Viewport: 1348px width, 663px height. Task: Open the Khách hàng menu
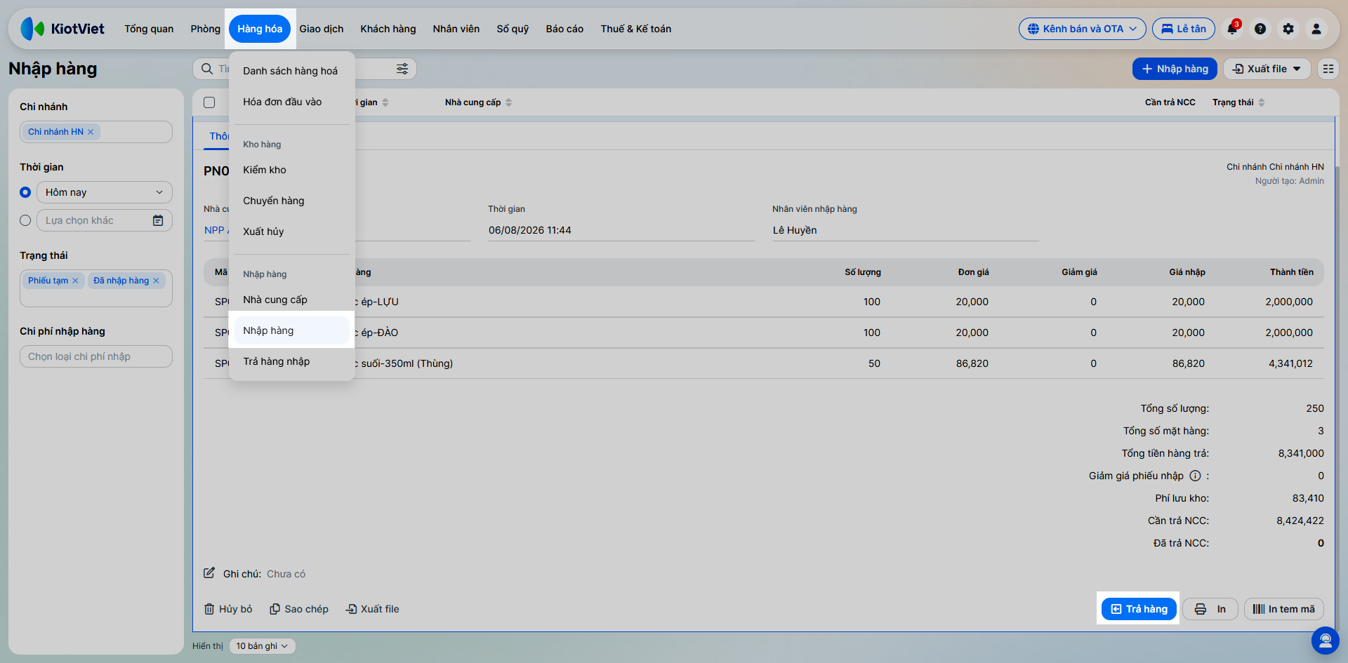[388, 29]
